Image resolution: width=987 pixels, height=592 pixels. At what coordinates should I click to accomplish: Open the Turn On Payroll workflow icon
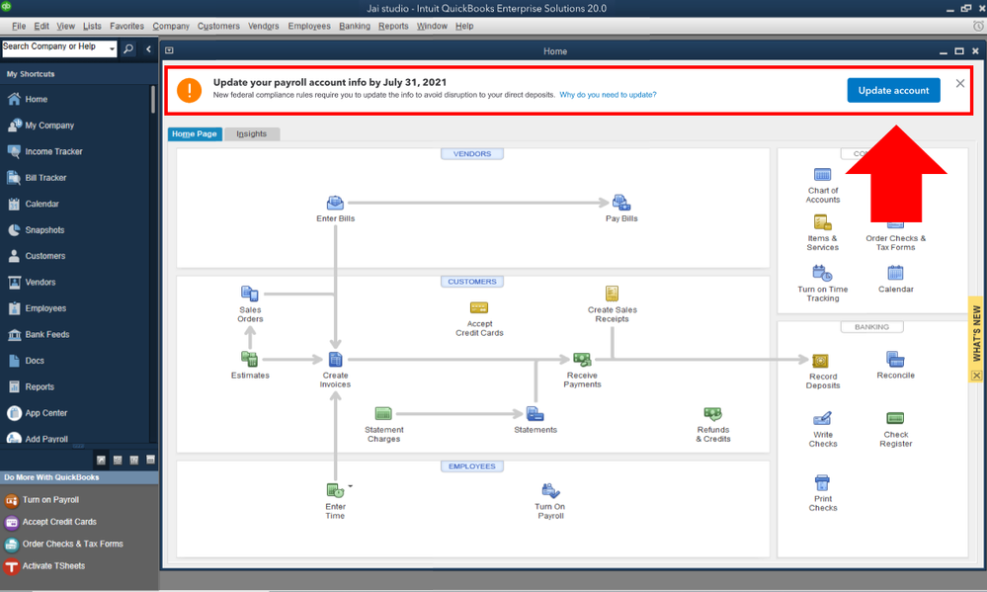tap(550, 490)
